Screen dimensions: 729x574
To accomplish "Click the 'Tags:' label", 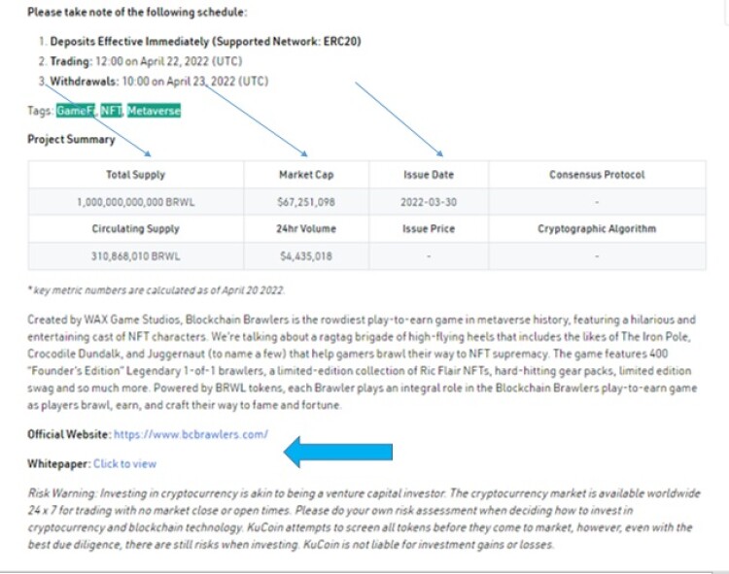I will pos(41,111).
